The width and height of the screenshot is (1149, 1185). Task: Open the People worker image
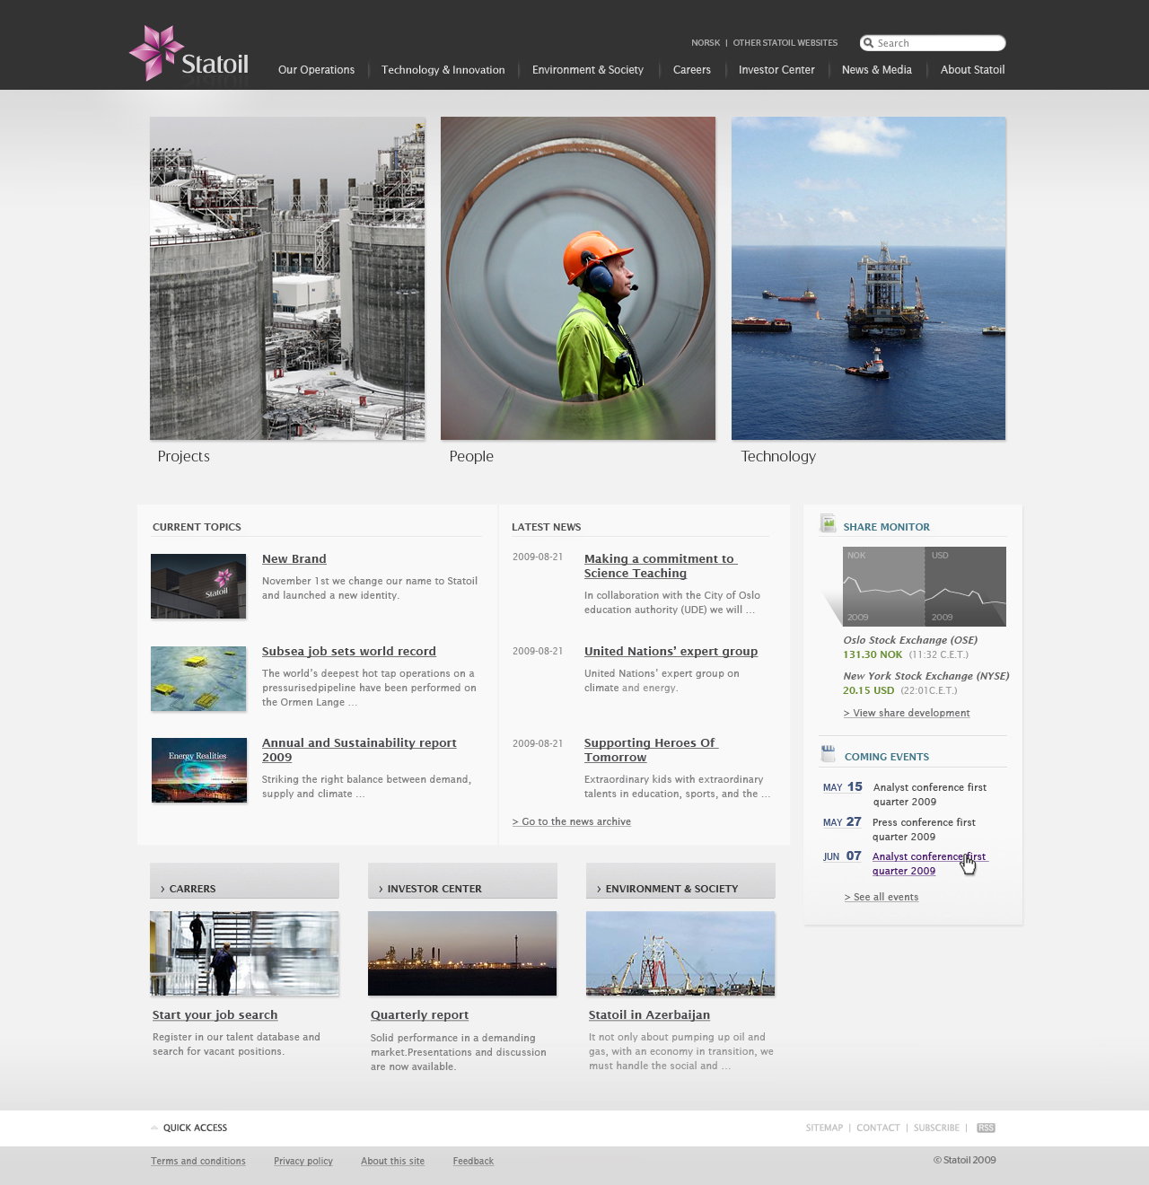(578, 278)
